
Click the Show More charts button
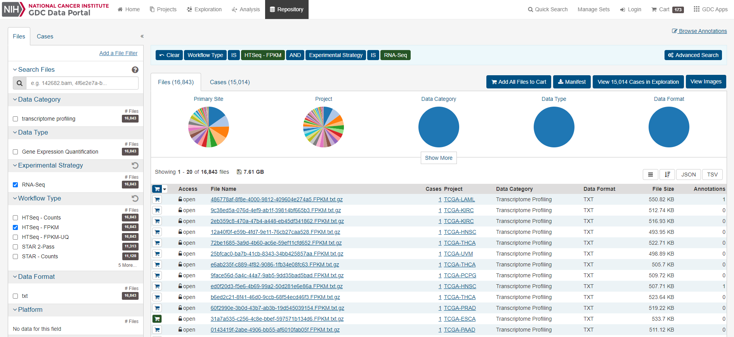(439, 158)
